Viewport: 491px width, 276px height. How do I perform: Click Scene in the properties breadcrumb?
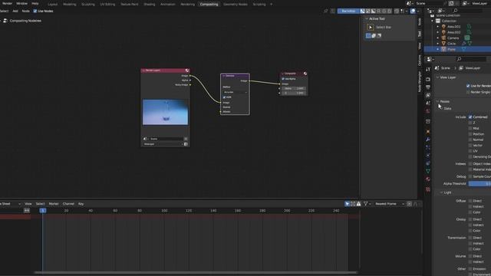click(x=446, y=68)
